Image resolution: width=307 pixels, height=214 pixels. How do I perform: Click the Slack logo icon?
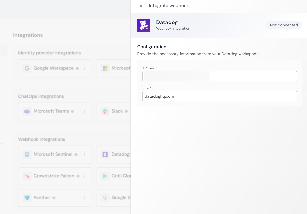pos(105,111)
